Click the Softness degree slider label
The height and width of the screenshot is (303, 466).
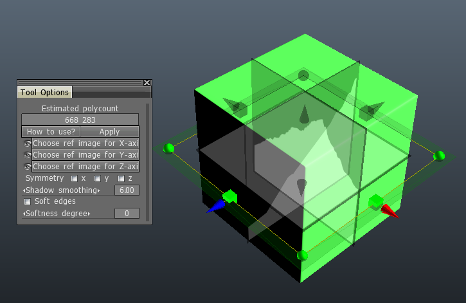(57, 214)
